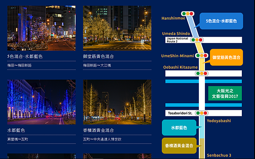Click the Oebashi Kitazume map label
This screenshot has width=255, height=159.
(180, 67)
